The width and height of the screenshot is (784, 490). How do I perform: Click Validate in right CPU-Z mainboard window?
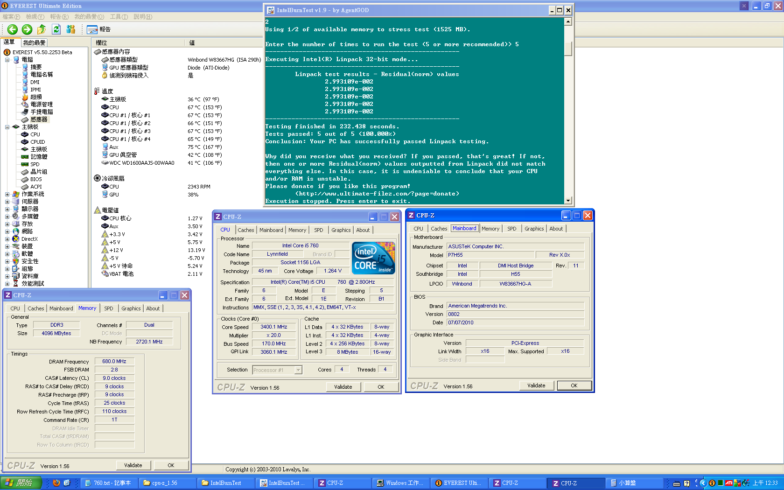click(x=536, y=385)
